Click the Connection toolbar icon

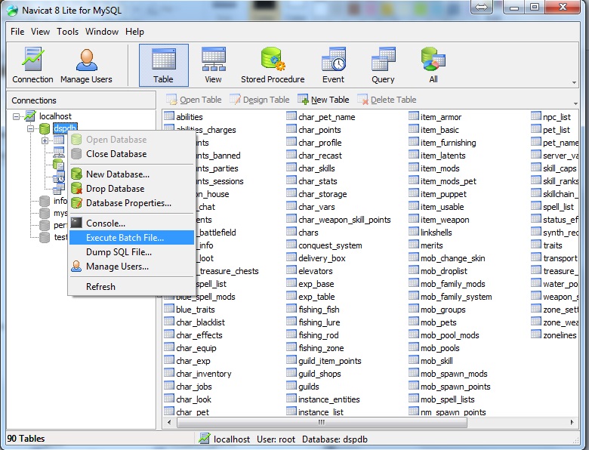point(32,65)
